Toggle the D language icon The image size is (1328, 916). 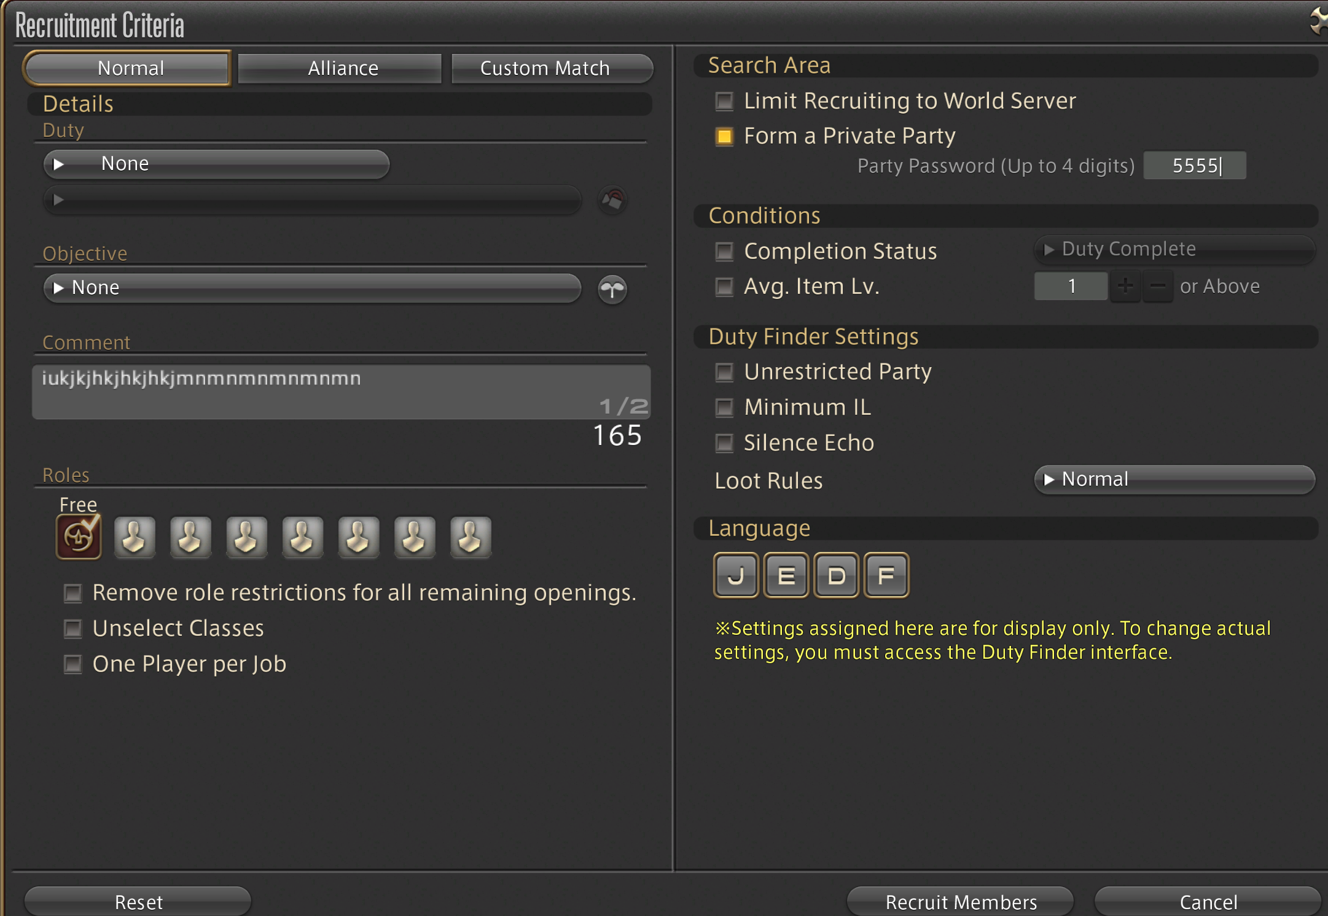click(x=836, y=575)
